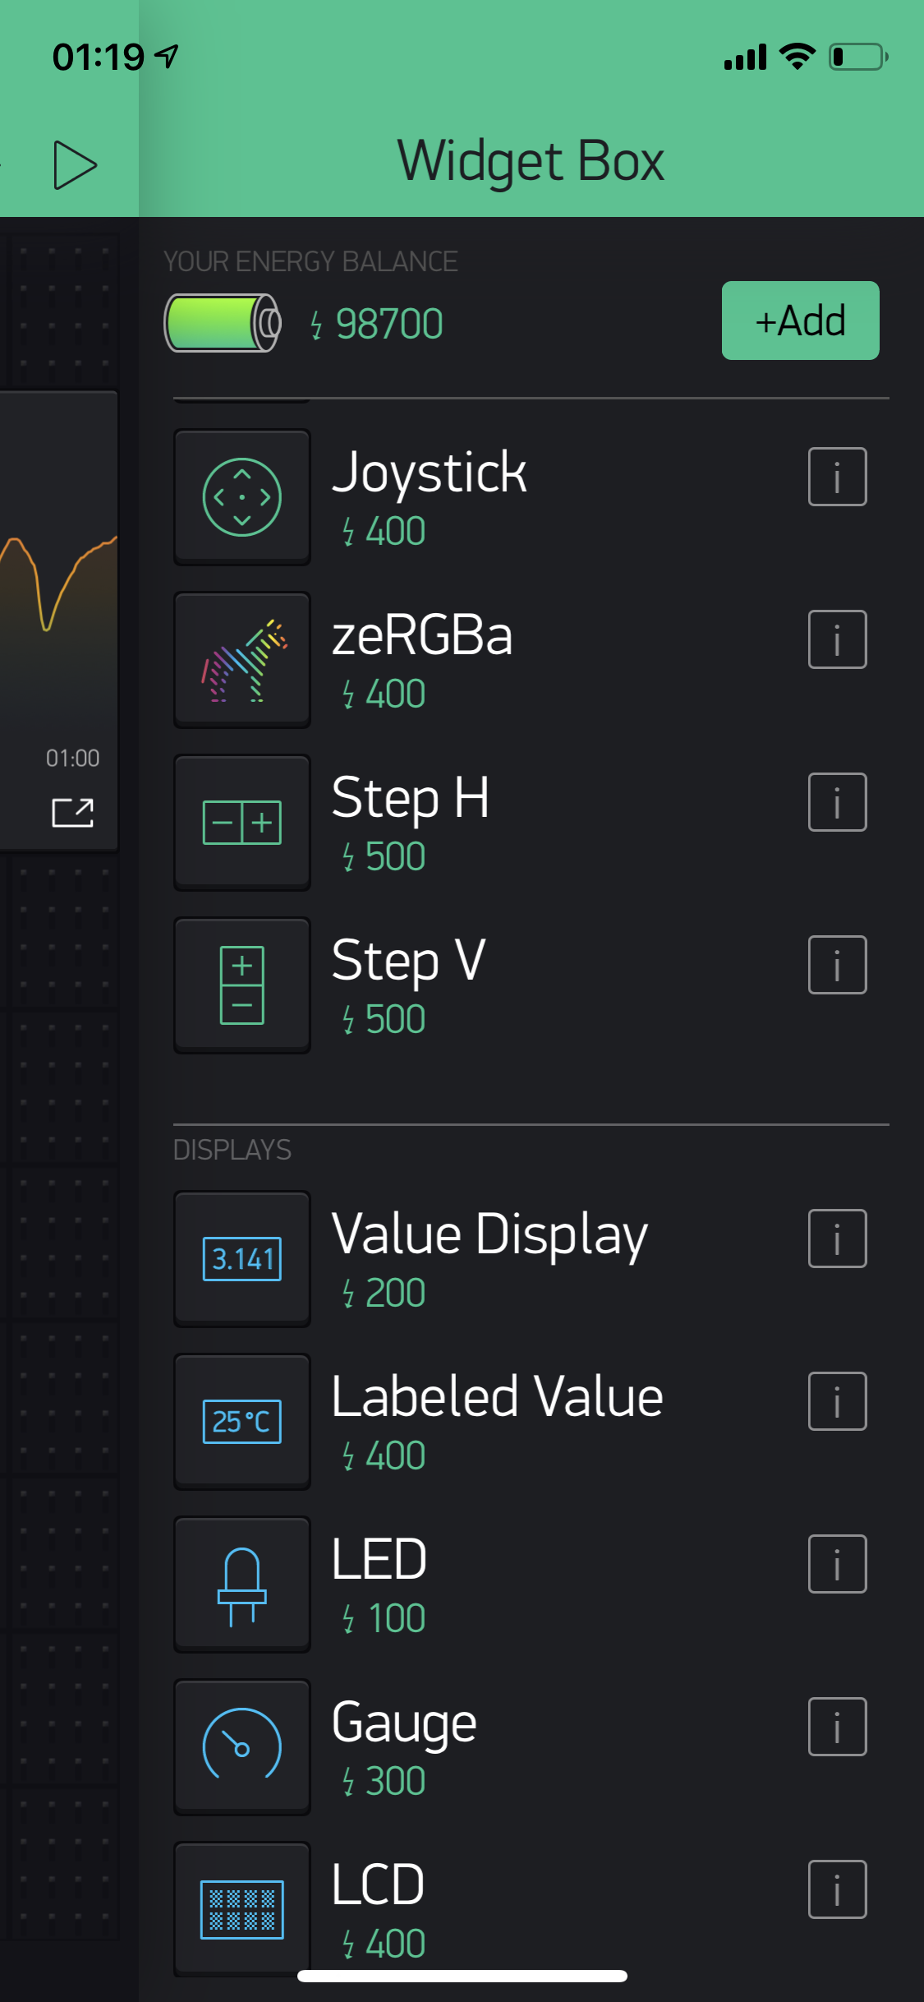Tap the energy balance battery icon
Viewport: 924px width, 2002px height.
[x=223, y=323]
